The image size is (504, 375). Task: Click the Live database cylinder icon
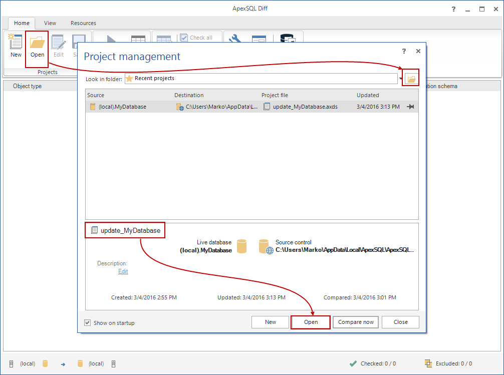point(241,246)
